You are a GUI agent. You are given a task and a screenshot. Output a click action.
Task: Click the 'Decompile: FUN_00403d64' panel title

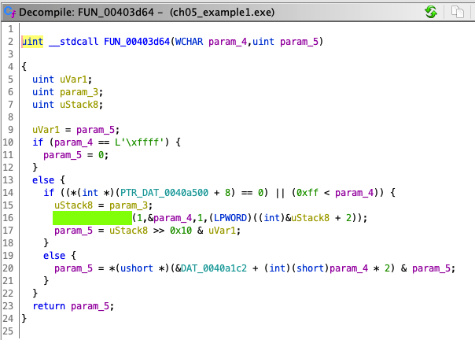point(86,12)
